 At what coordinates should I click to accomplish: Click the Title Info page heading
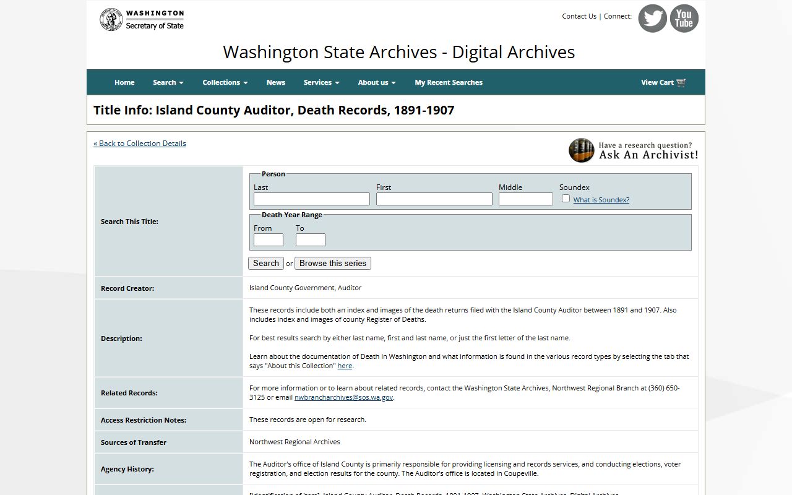274,110
